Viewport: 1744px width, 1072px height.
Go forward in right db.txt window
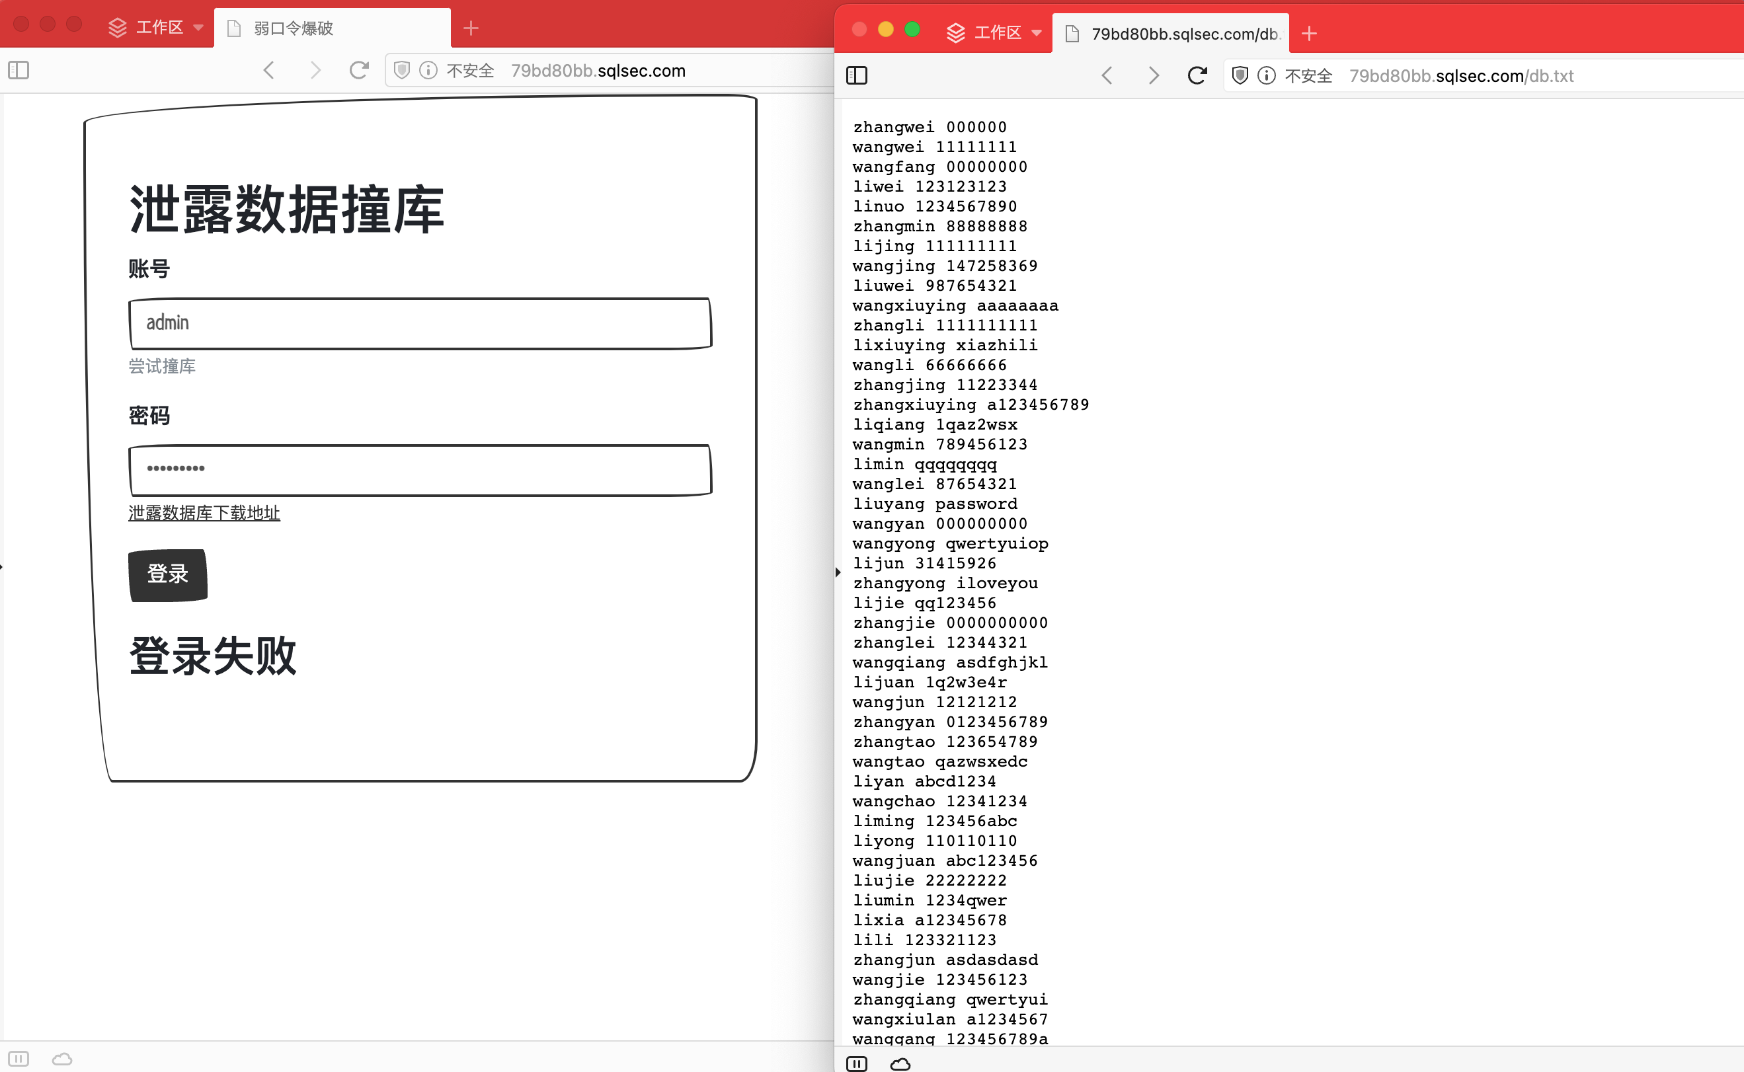[x=1154, y=75]
